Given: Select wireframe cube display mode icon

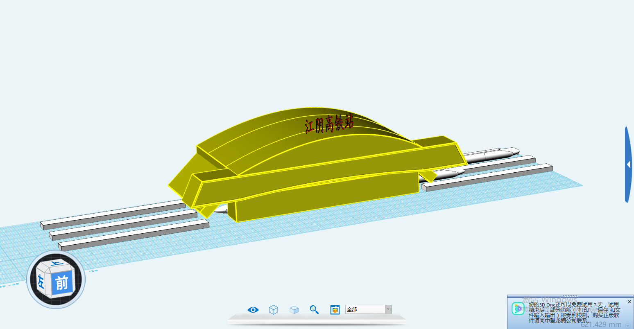Looking at the screenshot, I should click(274, 310).
